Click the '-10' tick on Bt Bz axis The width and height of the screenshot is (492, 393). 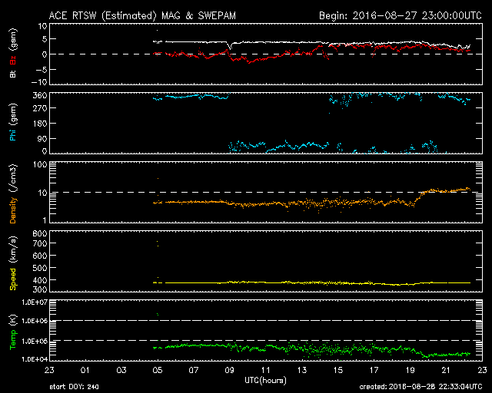(39, 82)
